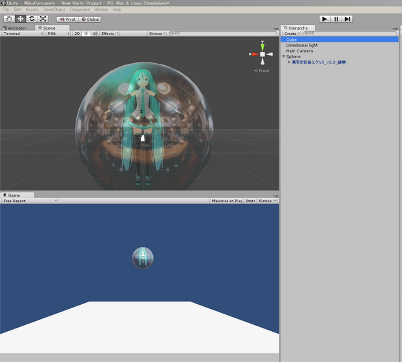Select the Scale tool
Screen dimensions: 402x362
tap(43, 19)
